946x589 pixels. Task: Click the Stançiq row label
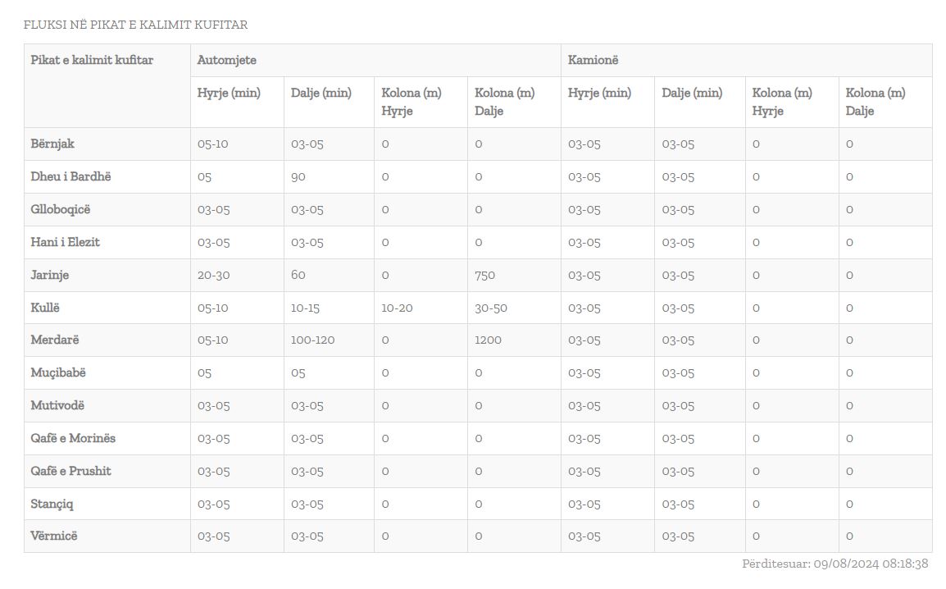52,504
